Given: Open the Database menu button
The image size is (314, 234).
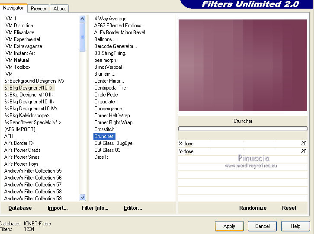Looking at the screenshot, I should (x=20, y=208).
